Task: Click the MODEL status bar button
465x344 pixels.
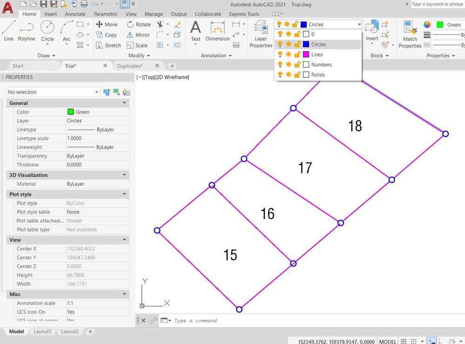Action: point(387,342)
